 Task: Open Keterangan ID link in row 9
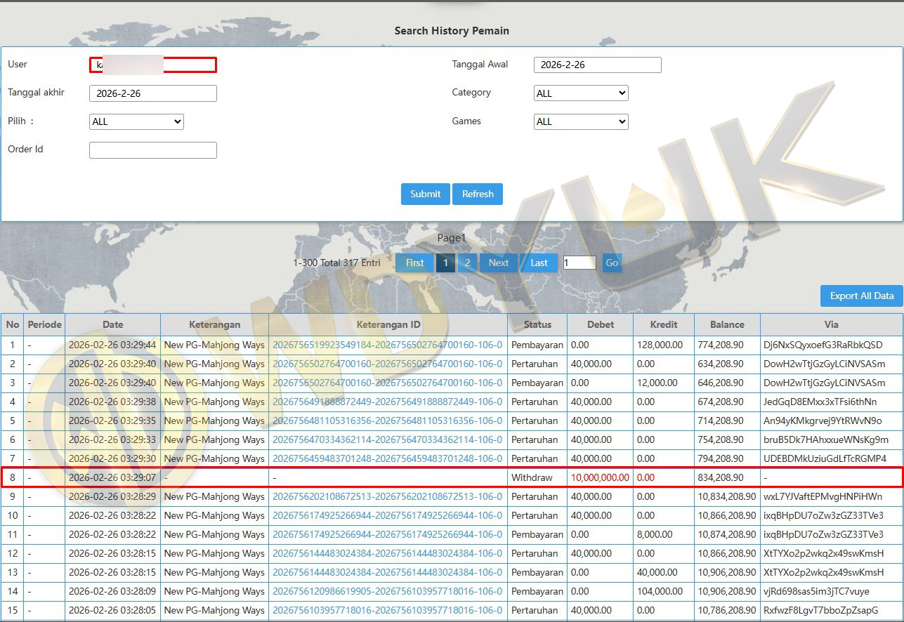click(387, 496)
